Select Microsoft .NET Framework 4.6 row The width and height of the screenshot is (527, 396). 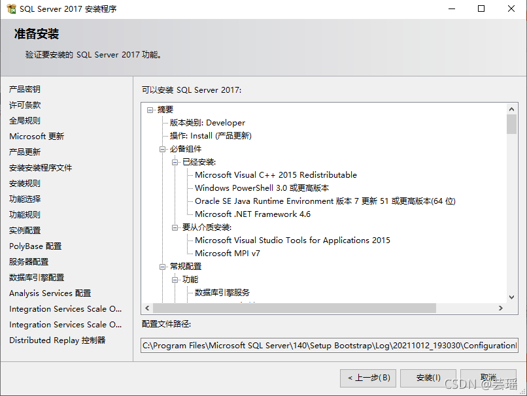click(253, 214)
